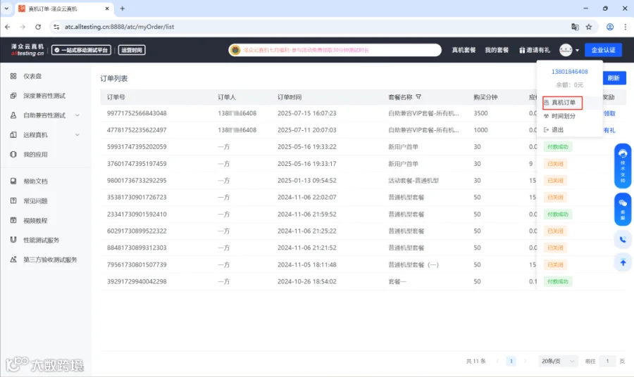
Task: Open the 20条/页 page size dropdown
Action: [x=558, y=361]
